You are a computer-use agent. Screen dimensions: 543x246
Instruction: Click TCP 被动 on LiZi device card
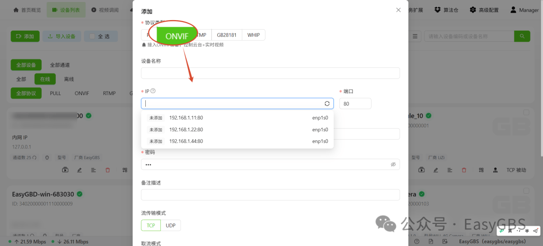(516, 170)
